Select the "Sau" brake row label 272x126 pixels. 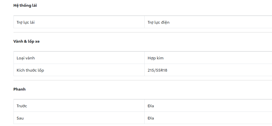(20, 118)
